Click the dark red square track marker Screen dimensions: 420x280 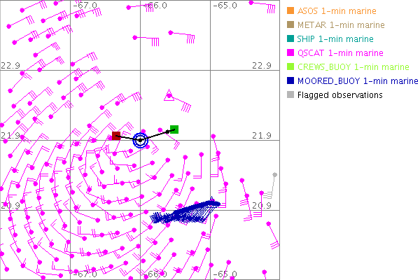click(116, 135)
